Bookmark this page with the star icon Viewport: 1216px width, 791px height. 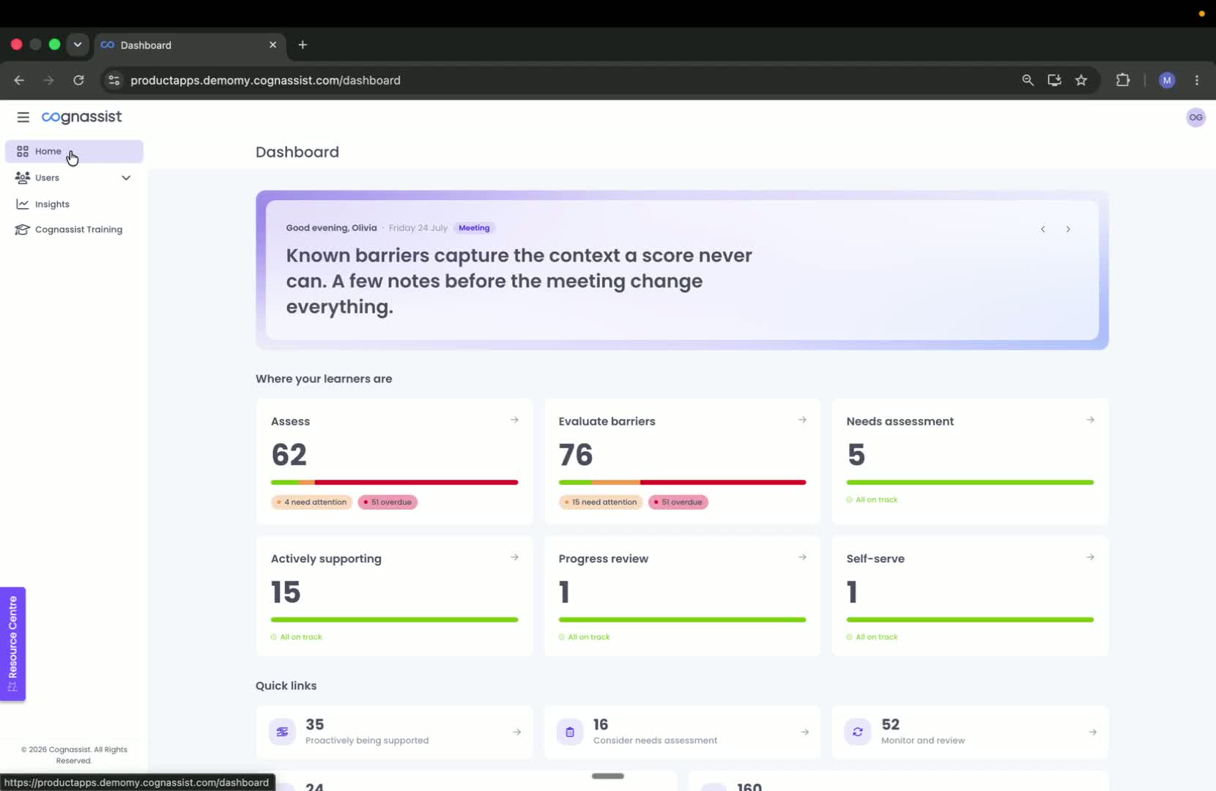(x=1081, y=81)
